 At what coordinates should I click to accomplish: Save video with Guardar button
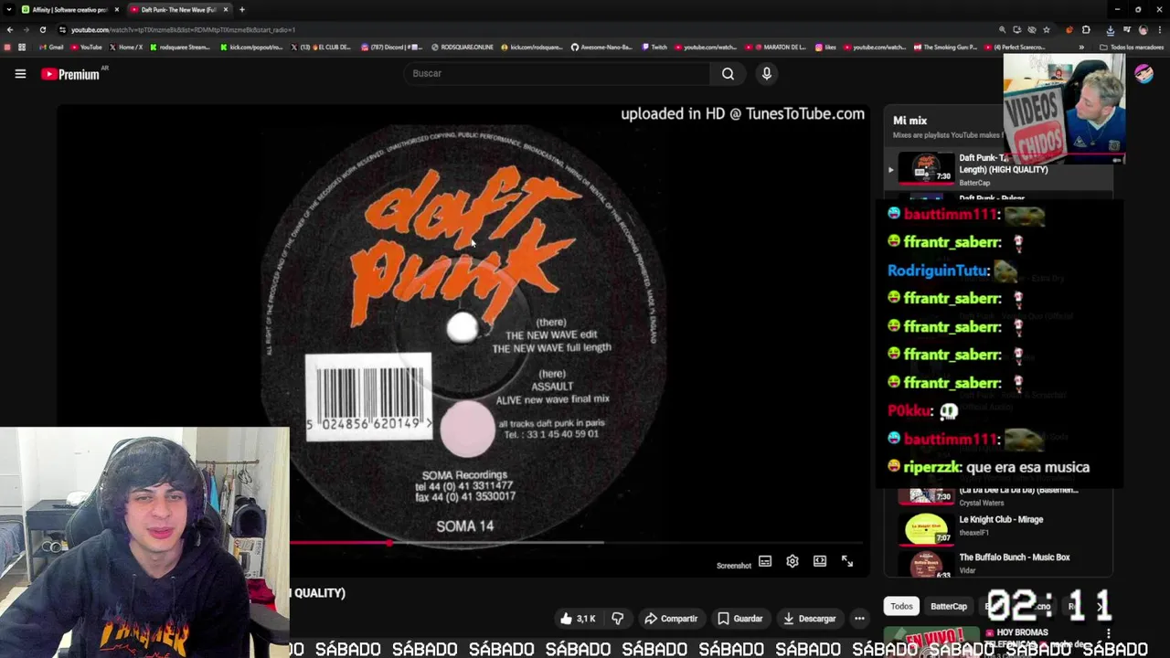[739, 619]
